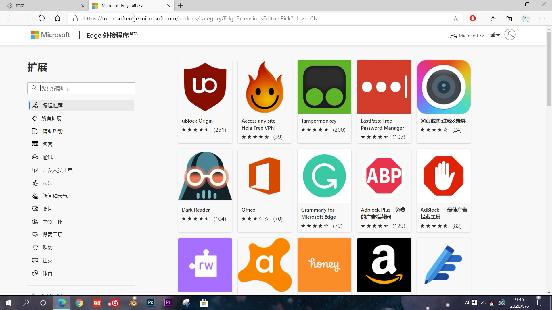Click the page vertical scrollbar thumb

549,68
